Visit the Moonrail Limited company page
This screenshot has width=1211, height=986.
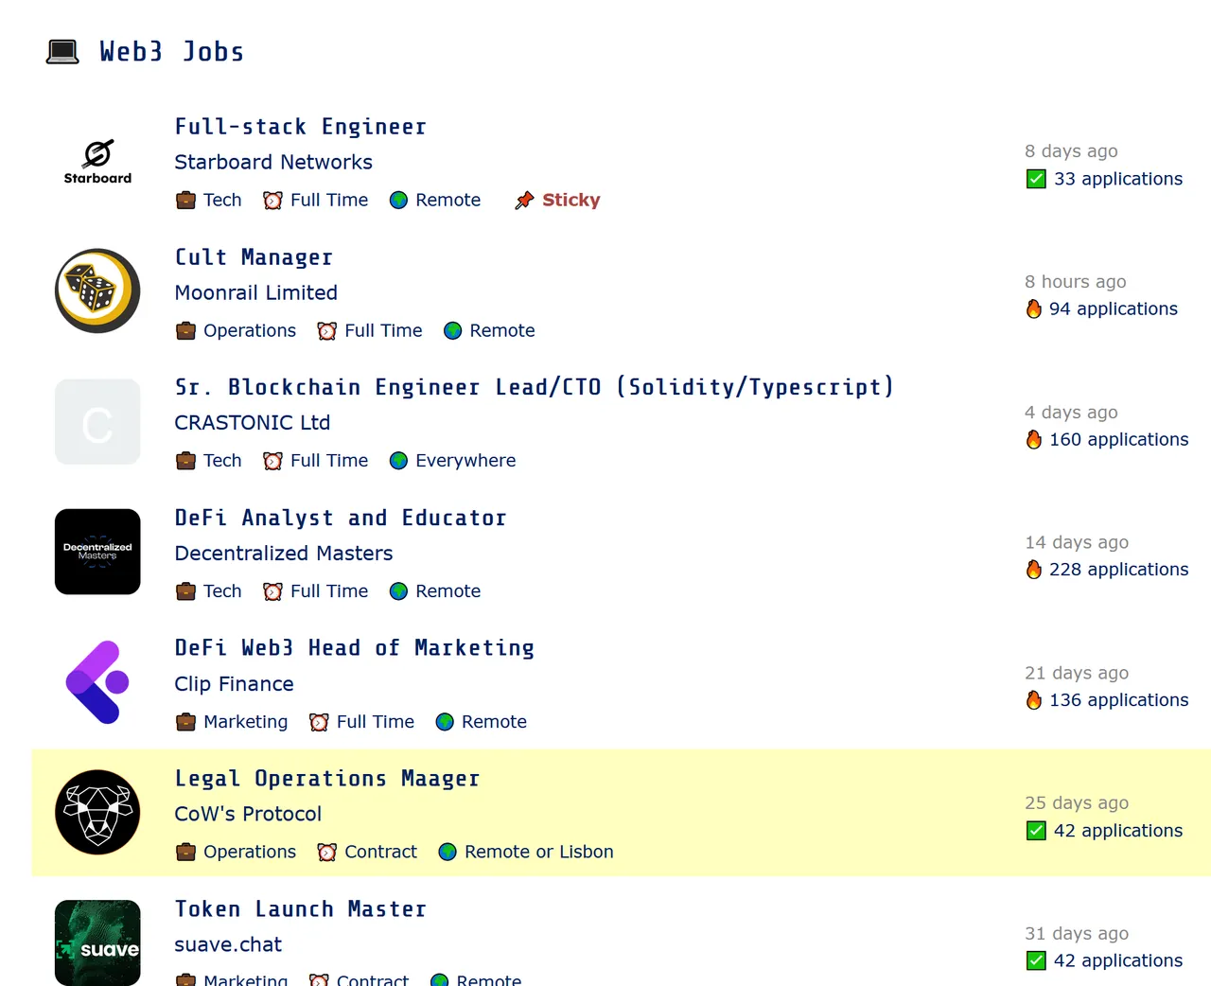click(x=256, y=293)
